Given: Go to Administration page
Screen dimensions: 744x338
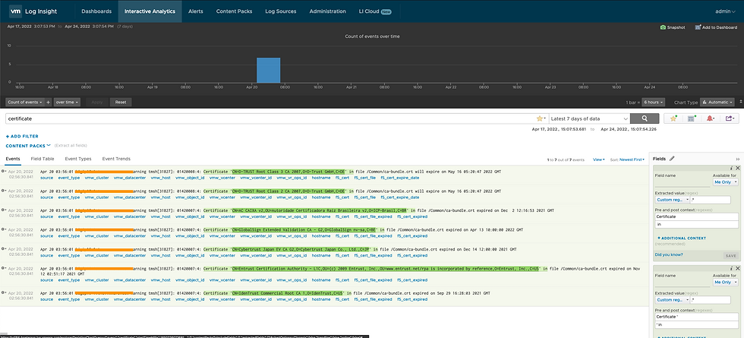Looking at the screenshot, I should click(x=327, y=11).
